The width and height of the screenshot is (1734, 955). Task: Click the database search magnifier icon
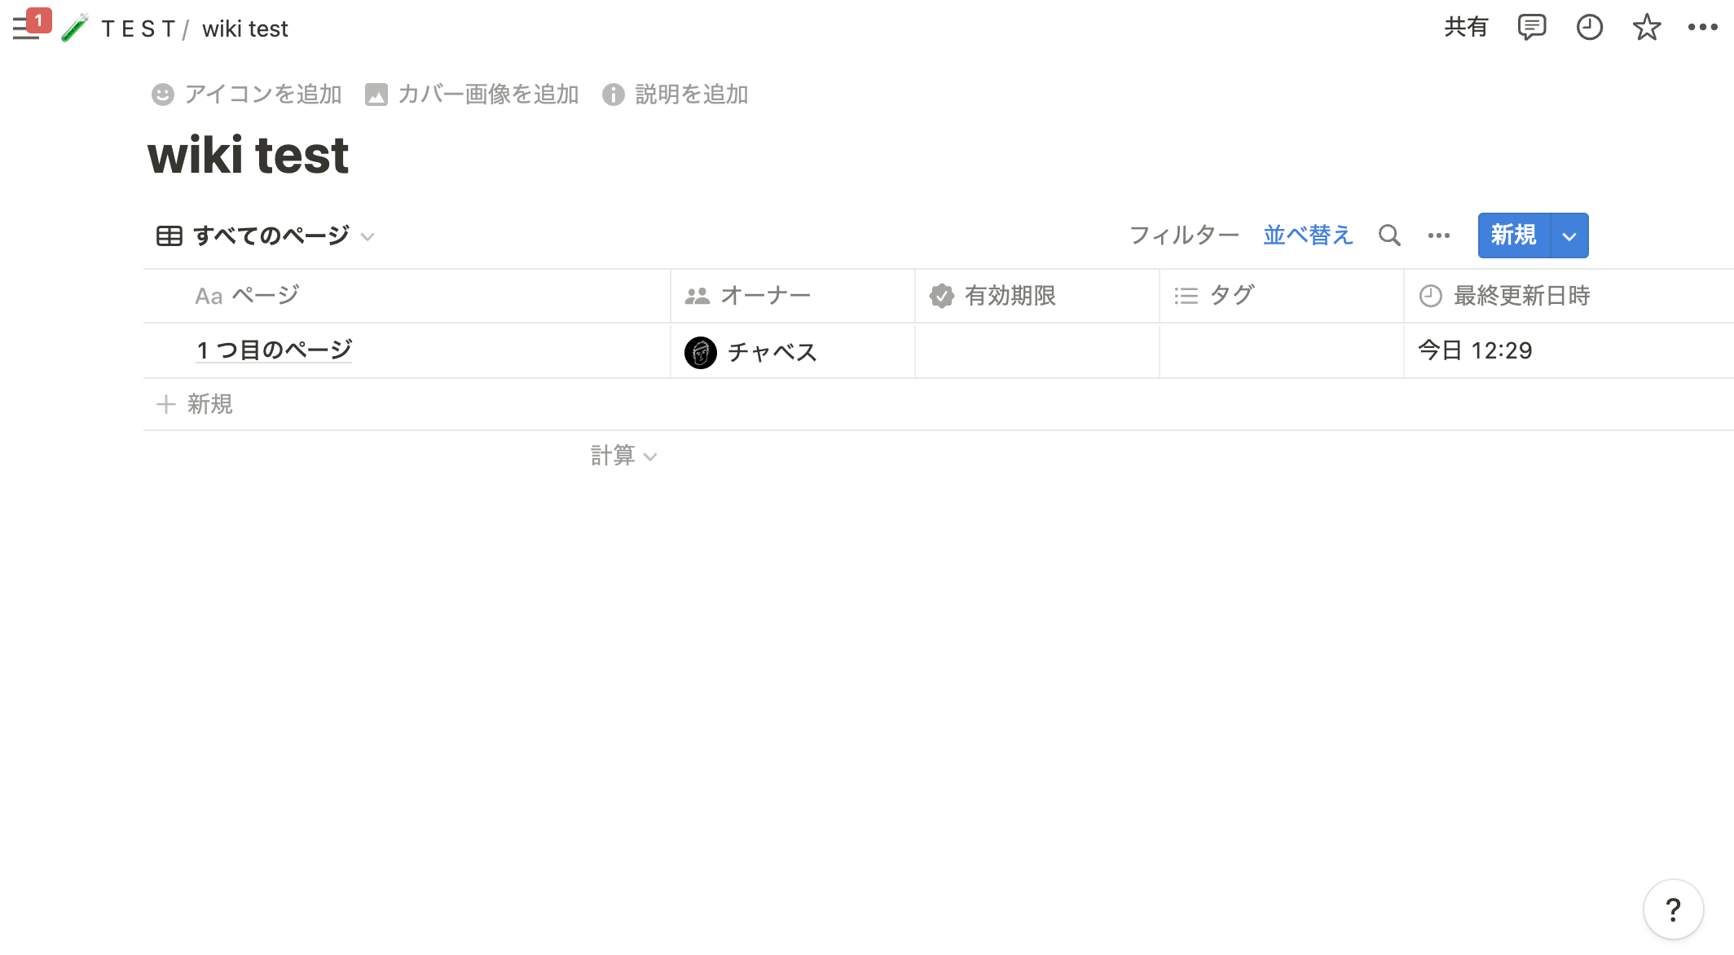1389,235
